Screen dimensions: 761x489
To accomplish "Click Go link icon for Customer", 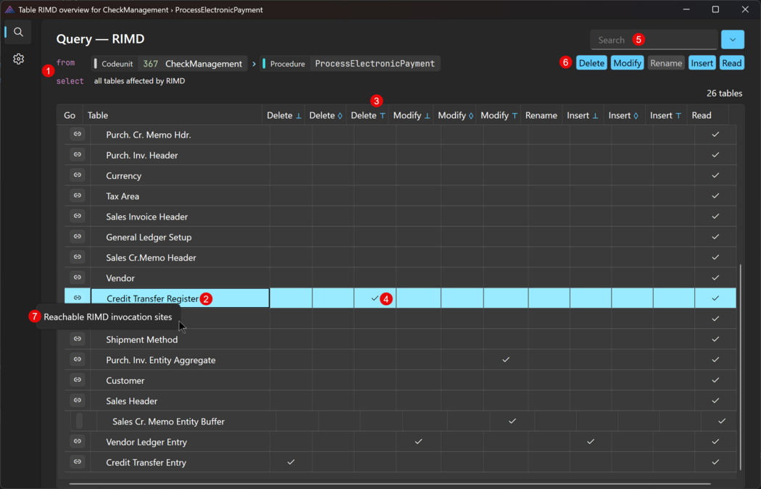I will click(78, 380).
